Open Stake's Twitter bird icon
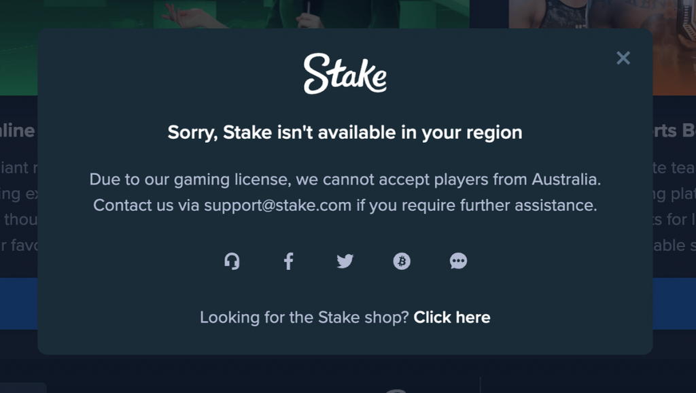The width and height of the screenshot is (696, 393). [x=345, y=261]
